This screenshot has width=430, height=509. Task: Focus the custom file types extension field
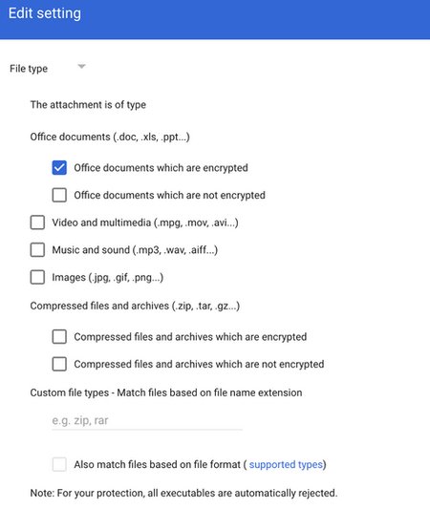pyautogui.click(x=147, y=421)
